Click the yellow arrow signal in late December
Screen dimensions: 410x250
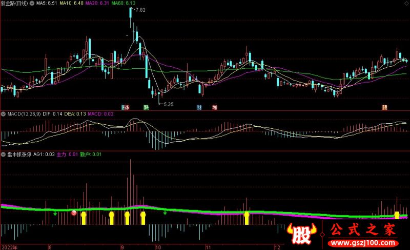(397, 215)
